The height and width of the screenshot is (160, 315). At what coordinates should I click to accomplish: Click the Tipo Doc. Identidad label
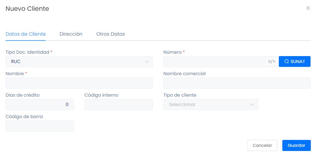coord(27,52)
